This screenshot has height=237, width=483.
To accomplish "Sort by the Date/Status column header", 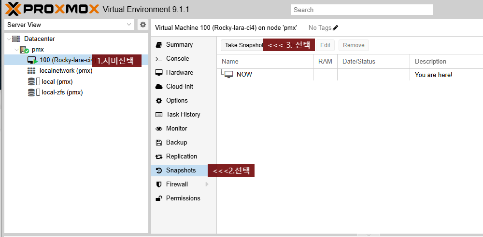I will [x=374, y=62].
